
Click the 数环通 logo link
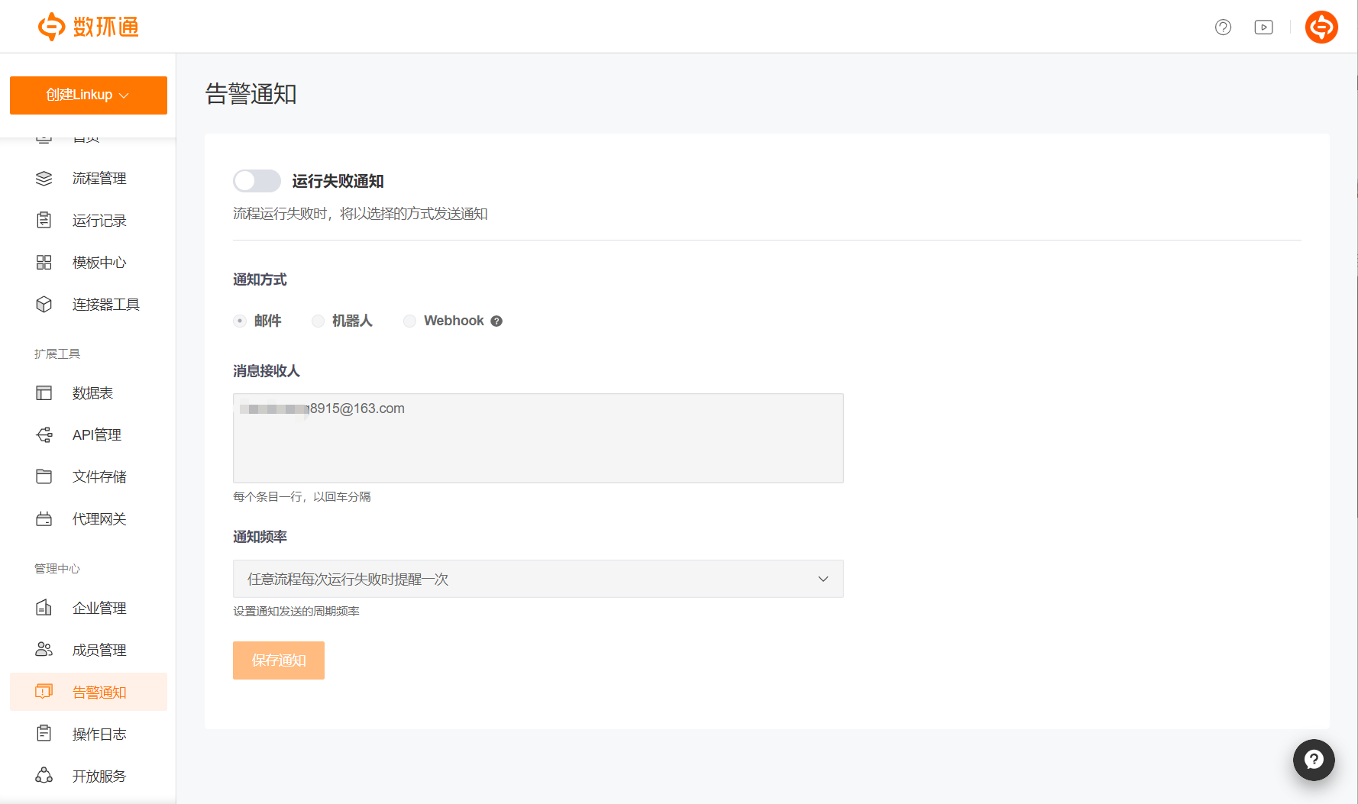tap(89, 27)
